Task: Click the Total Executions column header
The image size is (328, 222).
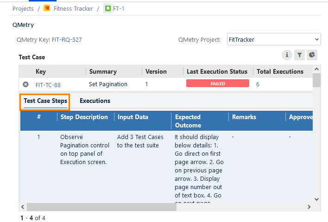Action: (280, 71)
